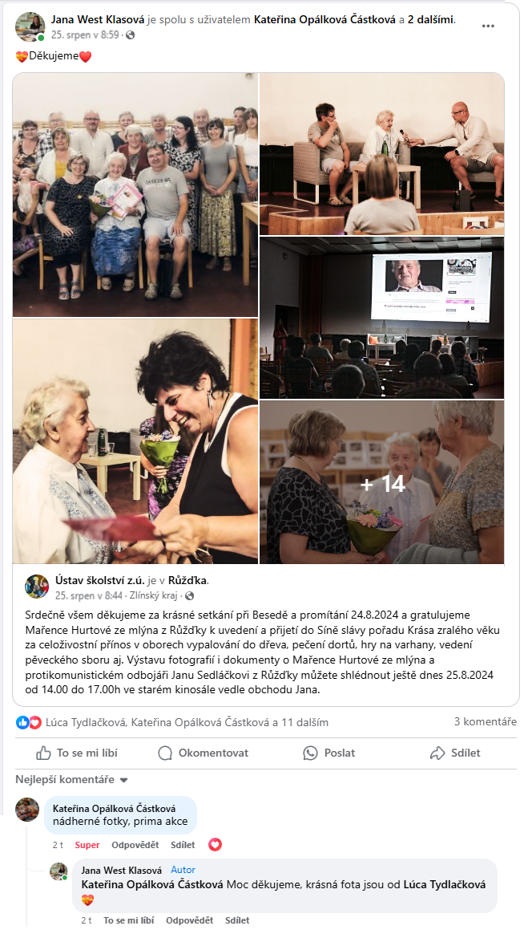524x942 pixels.
Task: Click Jana West Klasová's profile picture at post top
Action: click(30, 26)
